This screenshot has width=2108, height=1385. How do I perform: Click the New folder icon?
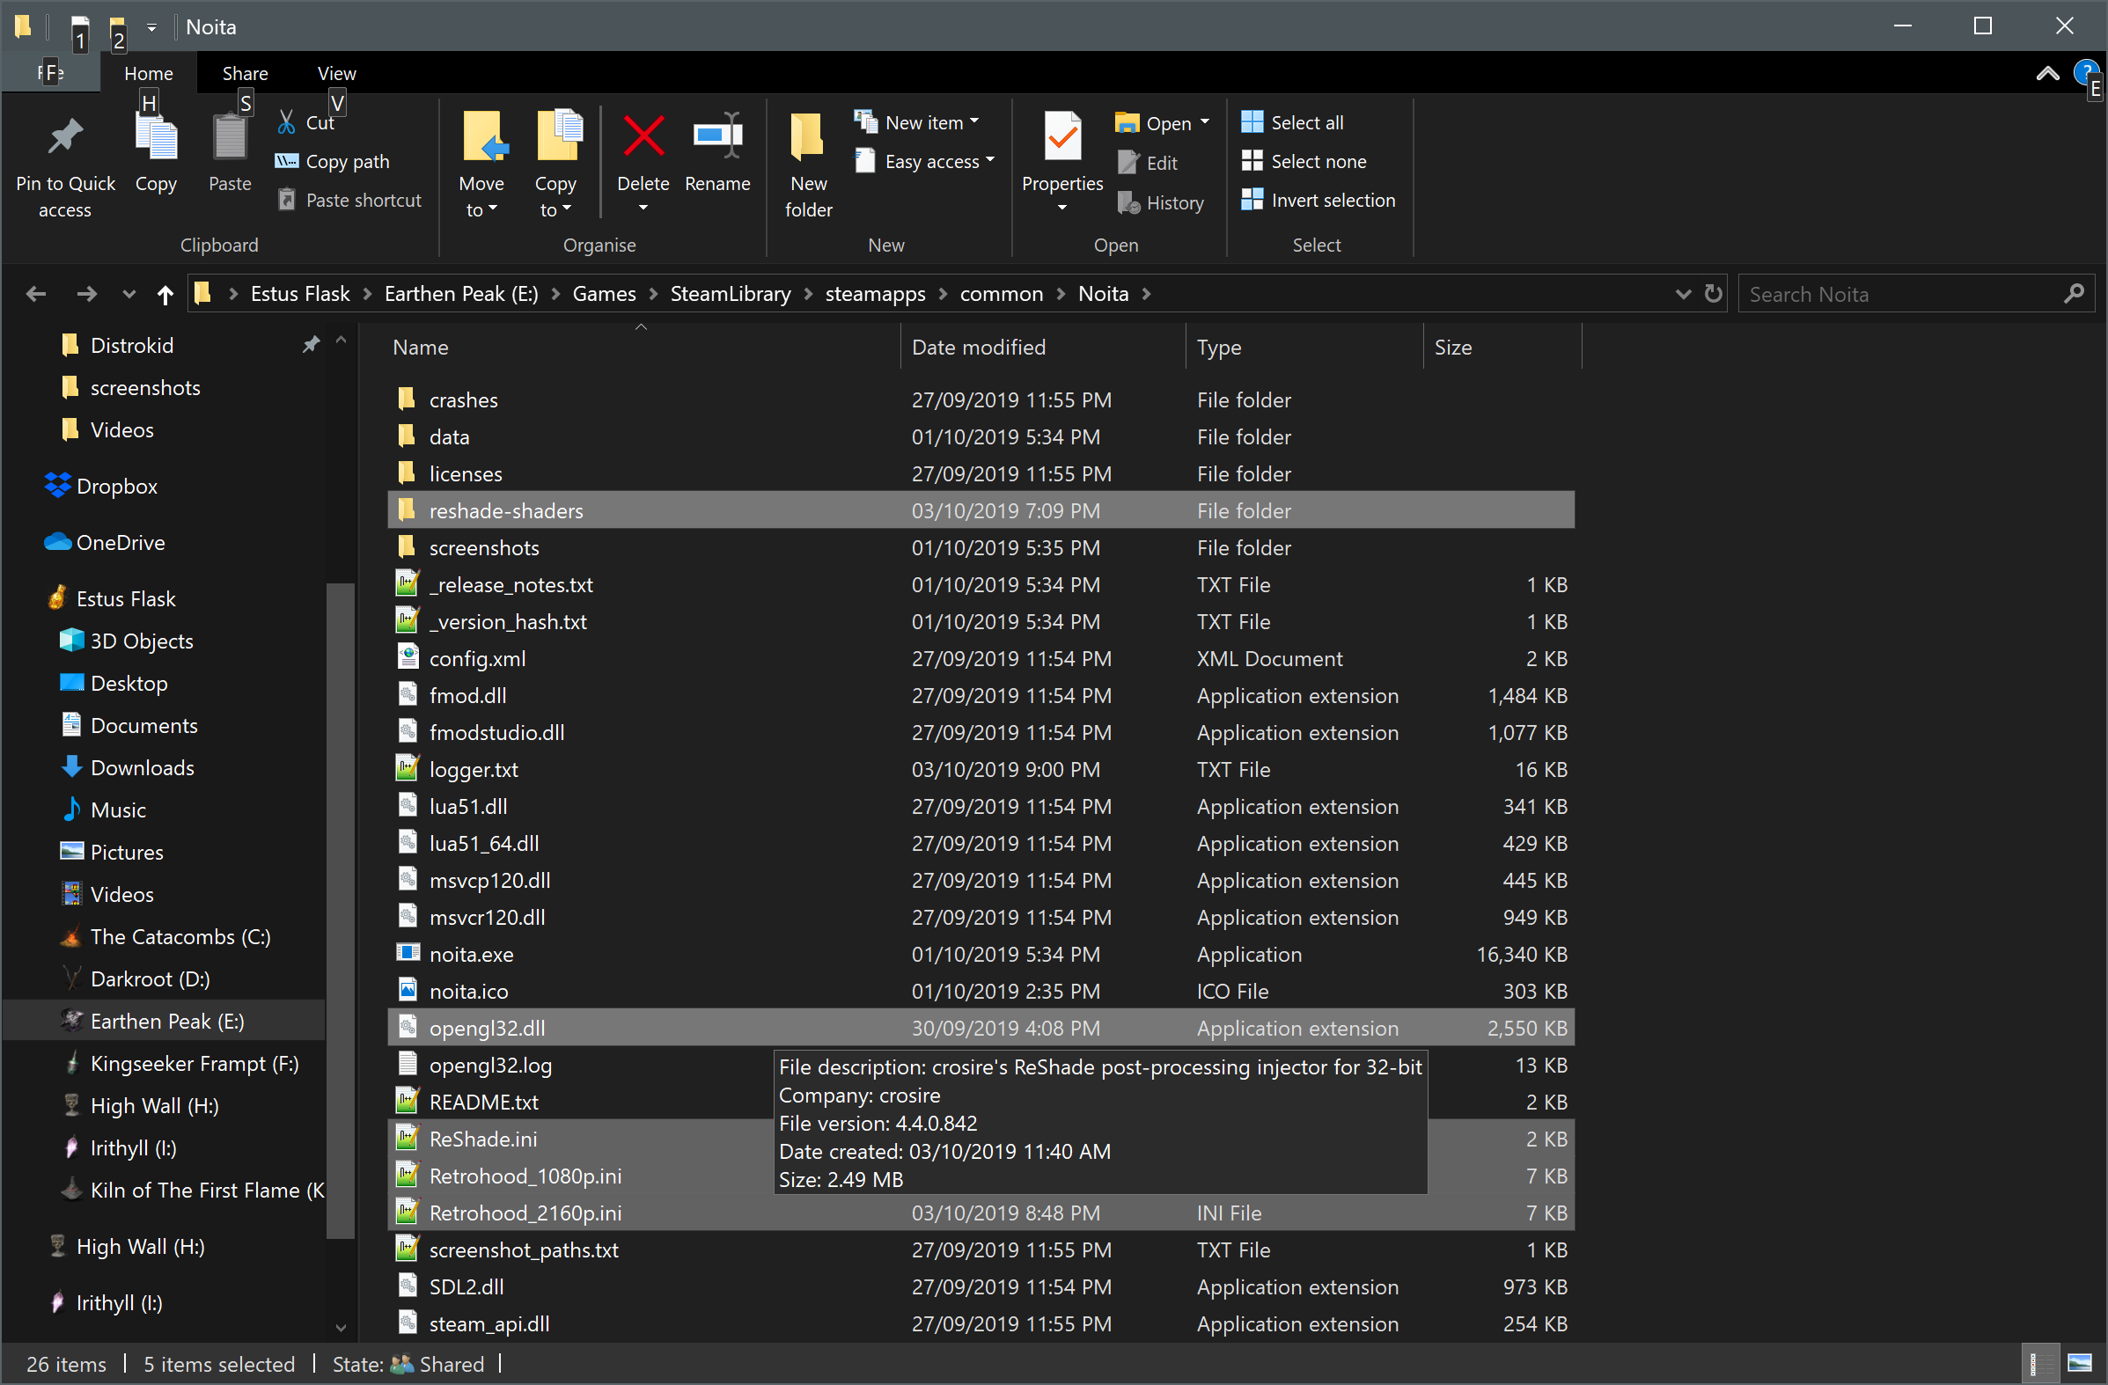pyautogui.click(x=807, y=137)
